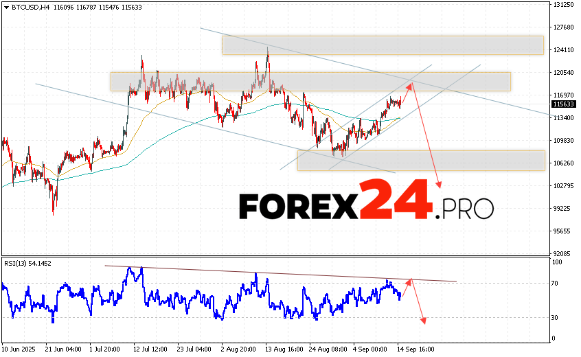581x357 pixels.
Task: Select the current price tag 115633
Action: click(564, 104)
